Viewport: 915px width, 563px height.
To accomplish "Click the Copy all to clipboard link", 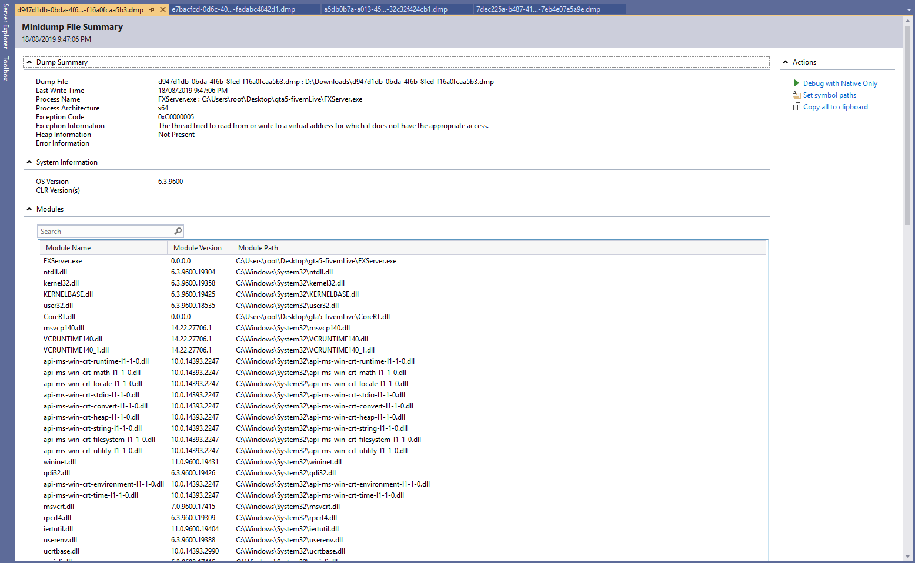I will [x=836, y=106].
